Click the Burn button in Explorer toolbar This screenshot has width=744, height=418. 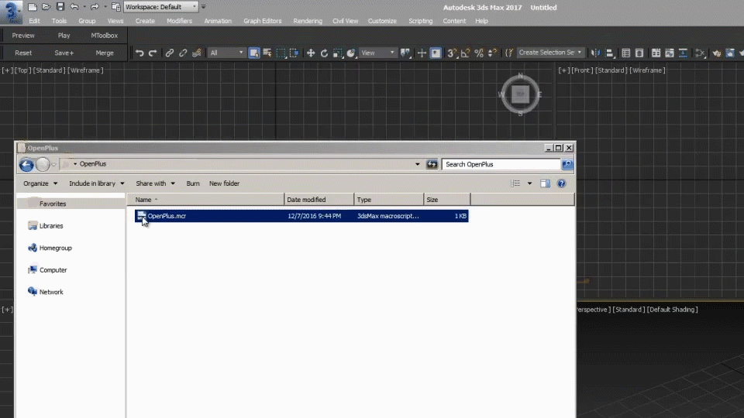coord(193,183)
